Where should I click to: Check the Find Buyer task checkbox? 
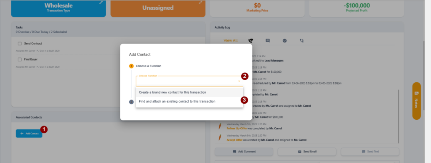(x=19, y=59)
